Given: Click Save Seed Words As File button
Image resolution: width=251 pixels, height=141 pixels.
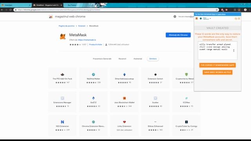Looking at the screenshot, I should (x=217, y=72).
